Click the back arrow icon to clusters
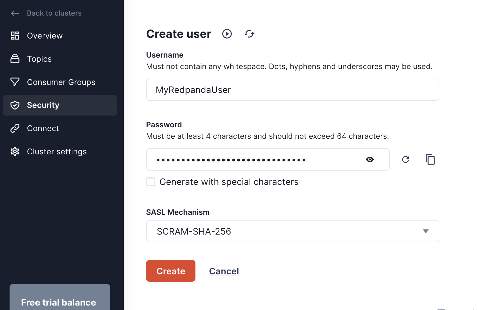The image size is (477, 310). coord(15,13)
